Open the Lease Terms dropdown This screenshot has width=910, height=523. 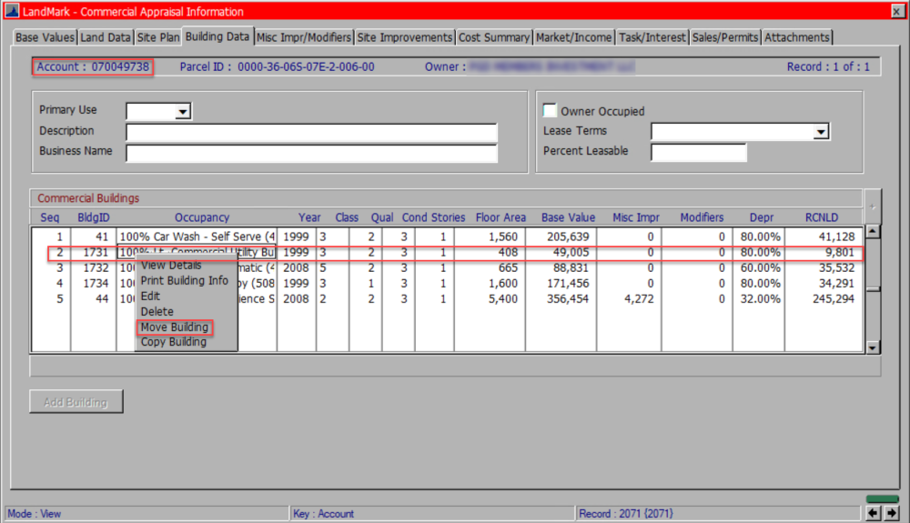(821, 132)
